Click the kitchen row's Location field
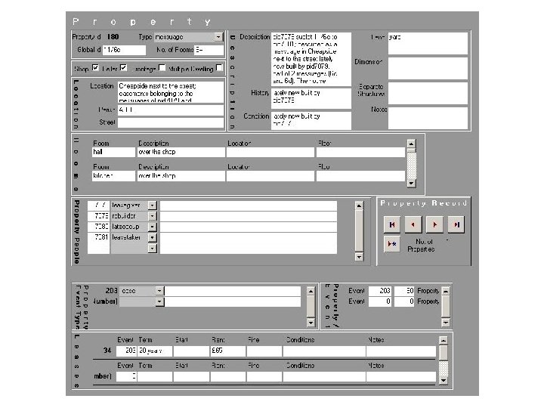The height and width of the screenshot is (408, 544). [270, 176]
